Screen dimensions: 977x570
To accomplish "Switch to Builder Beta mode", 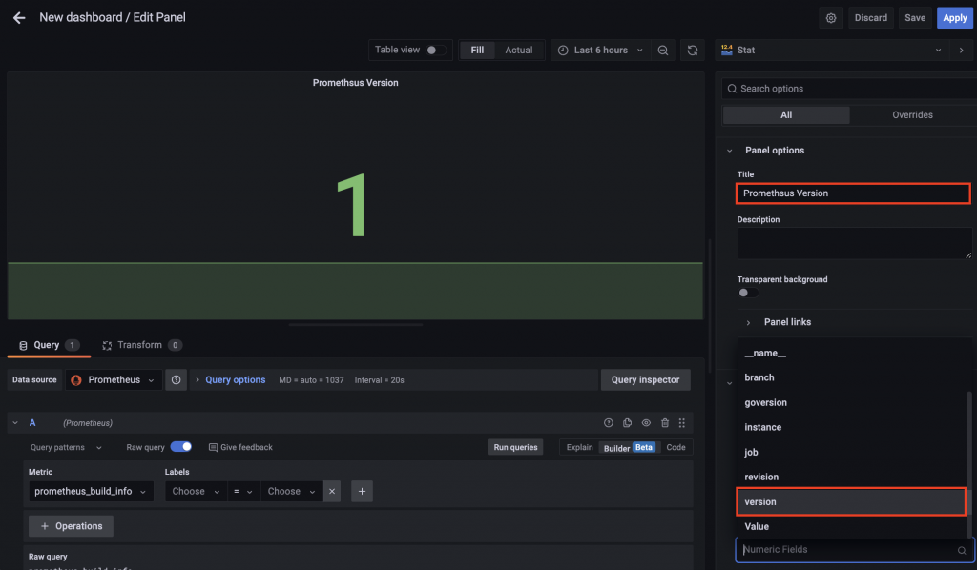I will coord(630,447).
